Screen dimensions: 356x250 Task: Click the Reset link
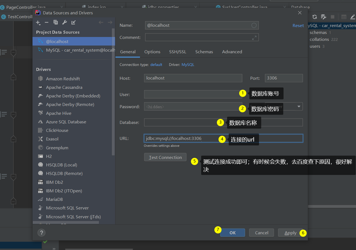298,25
